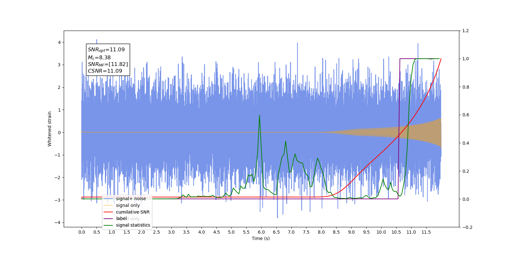Click the green legend line for signal statistics
This screenshot has height=255, width=510.
[108, 225]
